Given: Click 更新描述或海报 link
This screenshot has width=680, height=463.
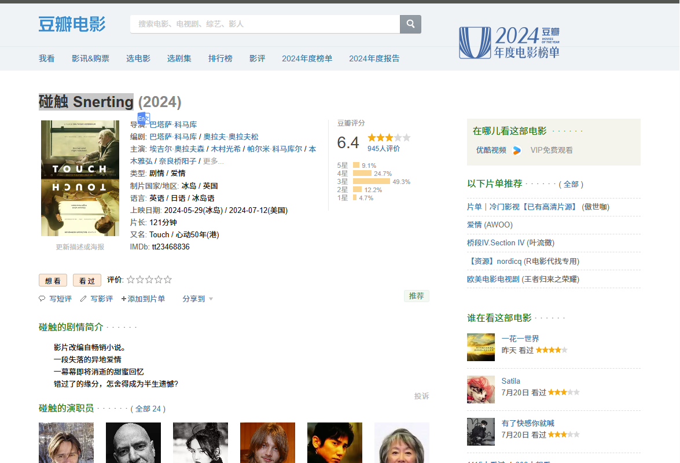Looking at the screenshot, I should pyautogui.click(x=80, y=247).
